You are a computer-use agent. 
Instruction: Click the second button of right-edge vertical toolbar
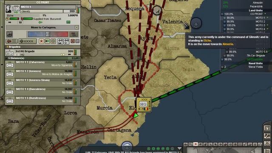[267, 136]
